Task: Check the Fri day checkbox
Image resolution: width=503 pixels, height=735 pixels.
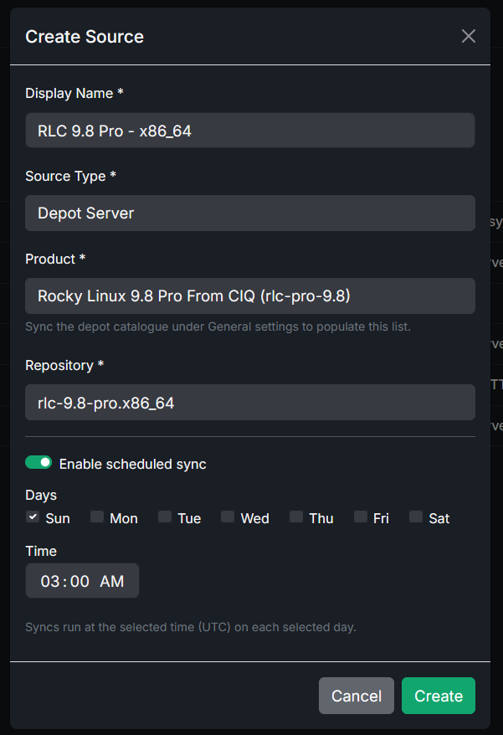Action: click(360, 517)
